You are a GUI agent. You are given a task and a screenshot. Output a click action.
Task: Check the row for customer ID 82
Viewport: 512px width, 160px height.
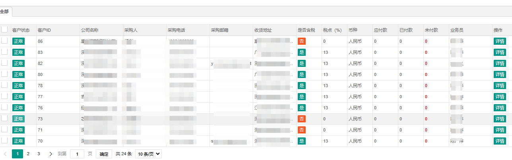(x=4, y=63)
